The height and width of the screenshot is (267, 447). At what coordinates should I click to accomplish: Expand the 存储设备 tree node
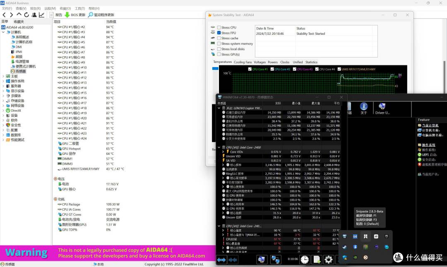pyautogui.click(x=3, y=101)
